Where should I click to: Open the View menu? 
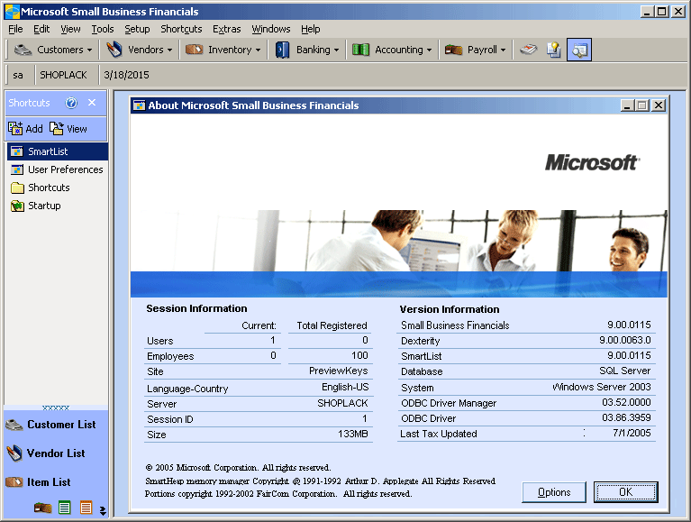tap(70, 29)
